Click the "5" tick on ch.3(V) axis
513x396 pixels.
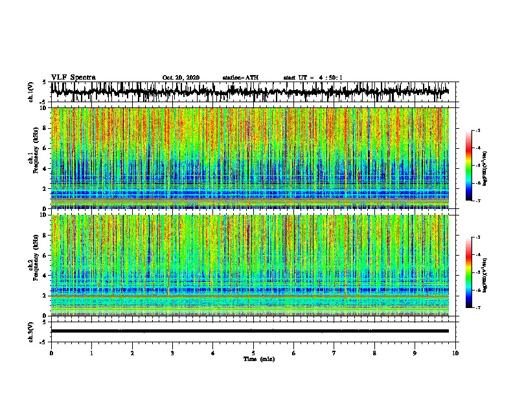click(45, 322)
